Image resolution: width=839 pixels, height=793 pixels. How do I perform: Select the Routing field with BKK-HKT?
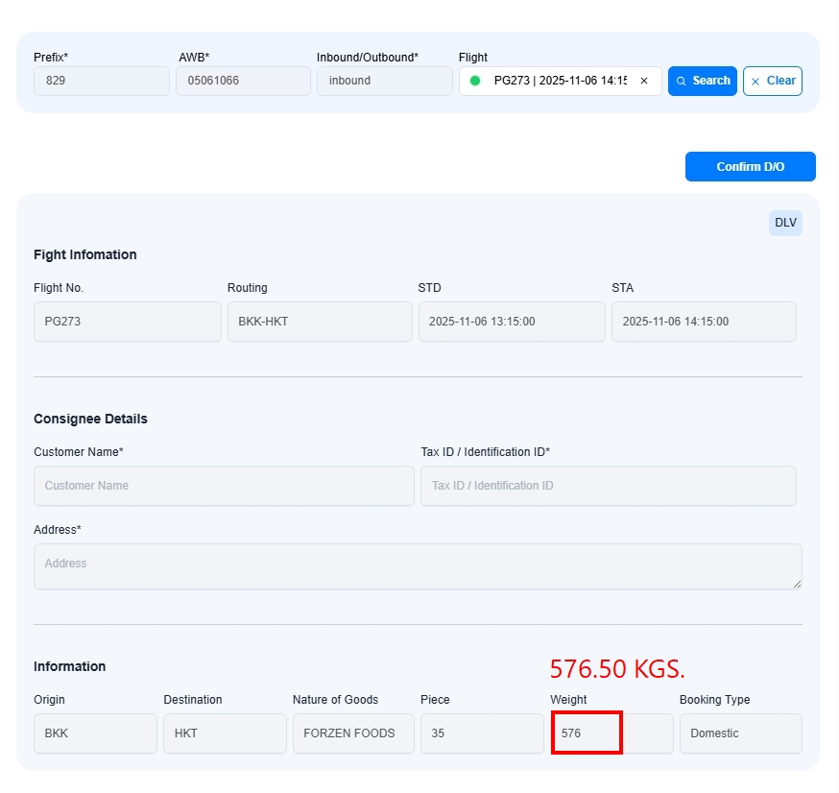(320, 322)
